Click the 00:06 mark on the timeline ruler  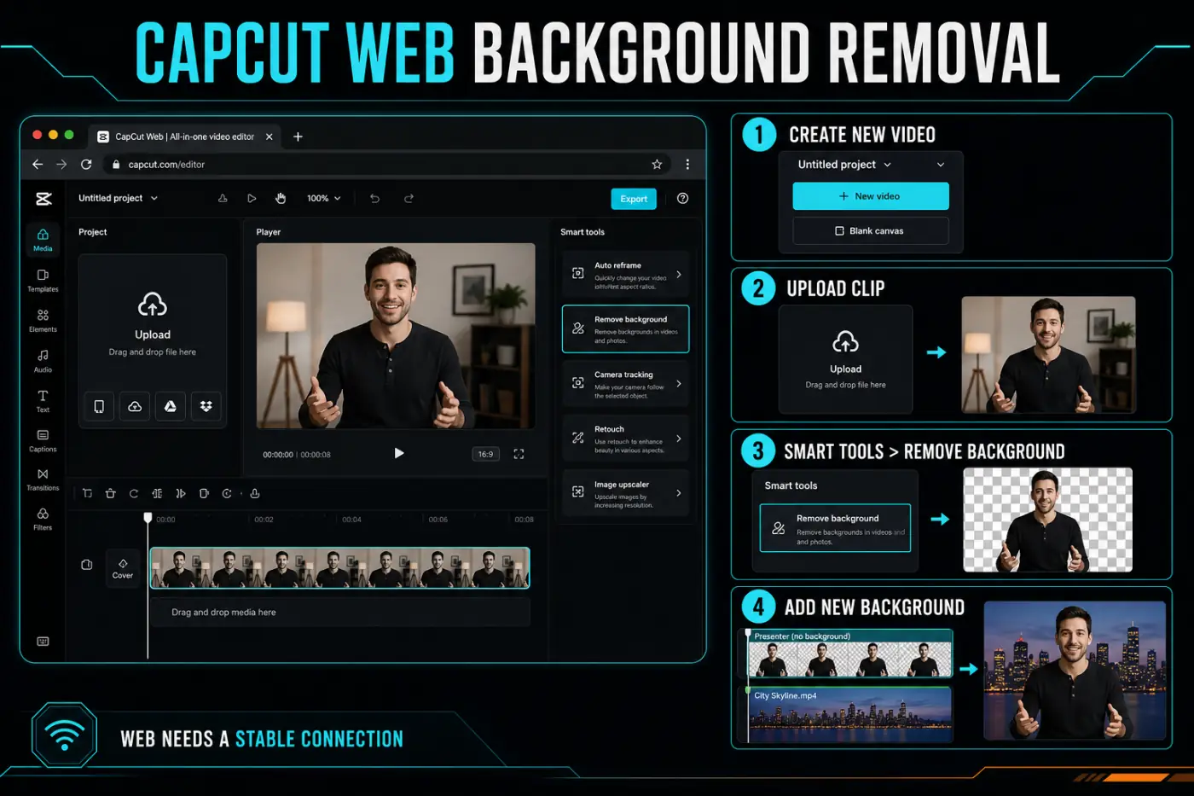438,519
